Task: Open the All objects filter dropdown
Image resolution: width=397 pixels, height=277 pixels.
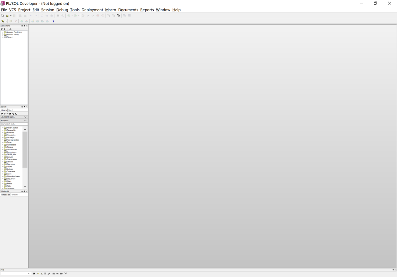Action: 25,120
